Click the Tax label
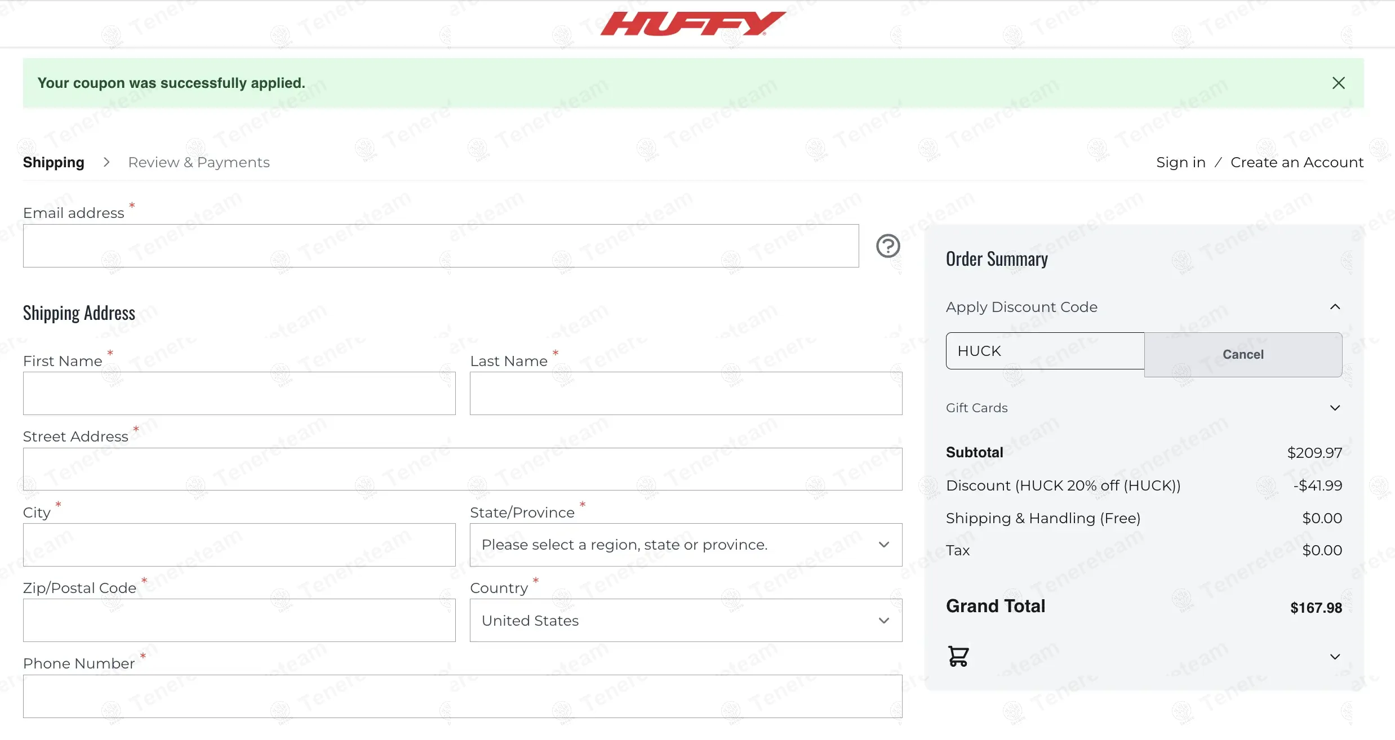This screenshot has height=740, width=1395. point(958,551)
